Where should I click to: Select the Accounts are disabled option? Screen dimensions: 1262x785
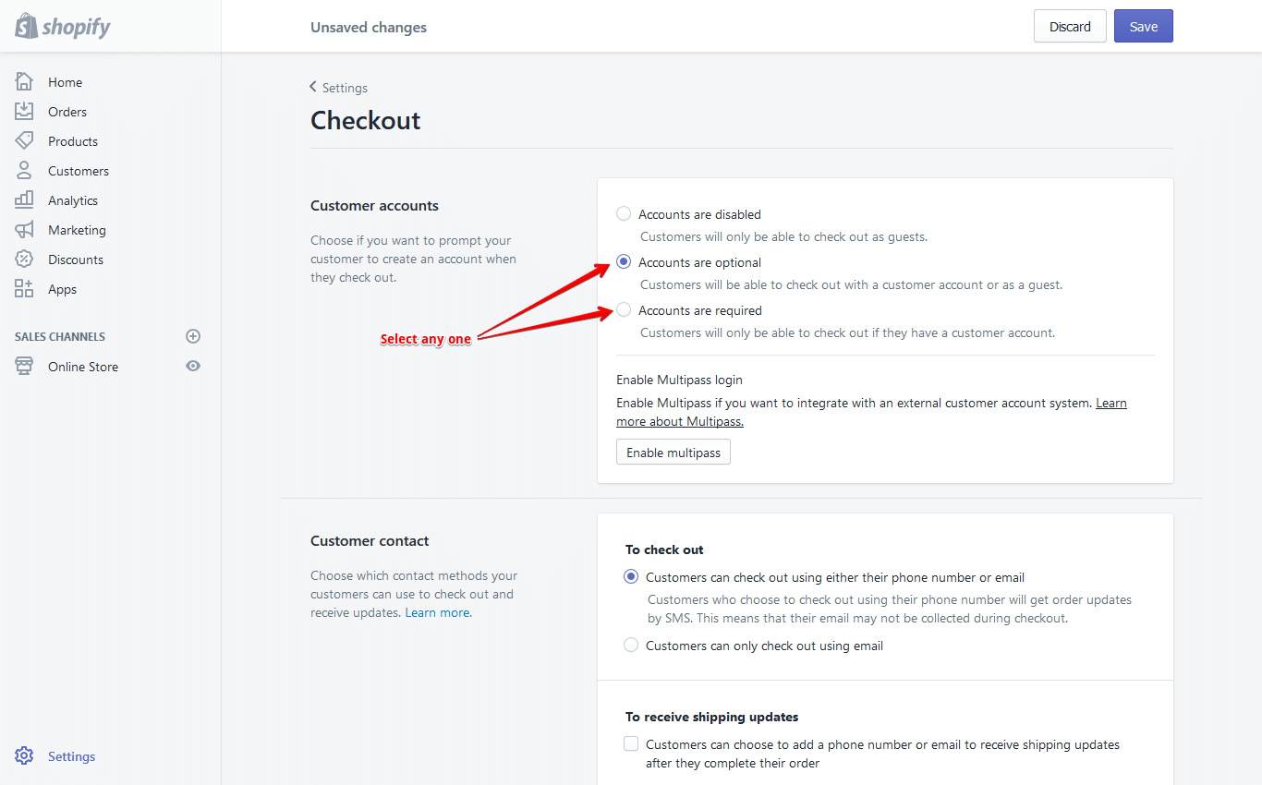[x=624, y=214]
